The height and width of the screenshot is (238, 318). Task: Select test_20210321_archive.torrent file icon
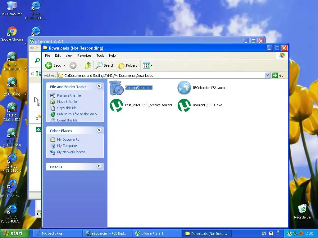[x=116, y=105]
